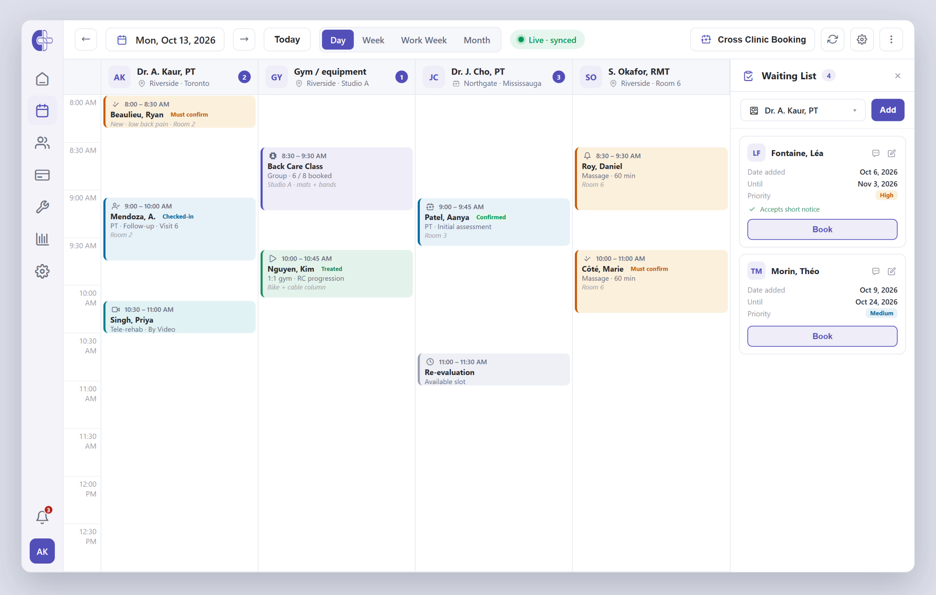Open the more options kebab menu
The width and height of the screenshot is (936, 595).
pyautogui.click(x=891, y=39)
